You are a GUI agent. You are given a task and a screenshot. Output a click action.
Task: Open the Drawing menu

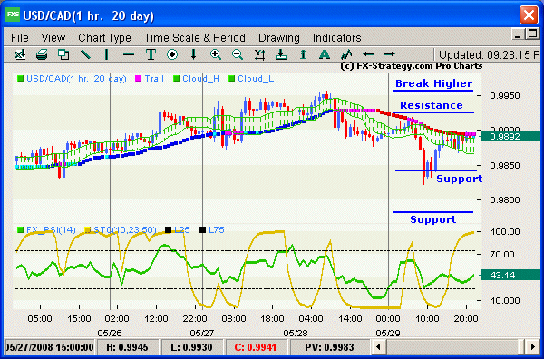pos(279,38)
